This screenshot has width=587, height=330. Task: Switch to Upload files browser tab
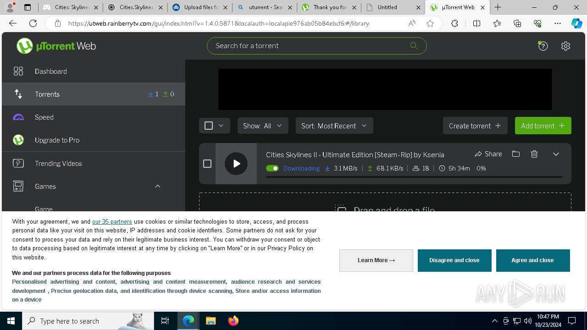[200, 7]
